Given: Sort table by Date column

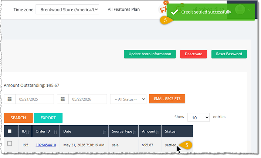Looking at the screenshot, I should (84, 131).
